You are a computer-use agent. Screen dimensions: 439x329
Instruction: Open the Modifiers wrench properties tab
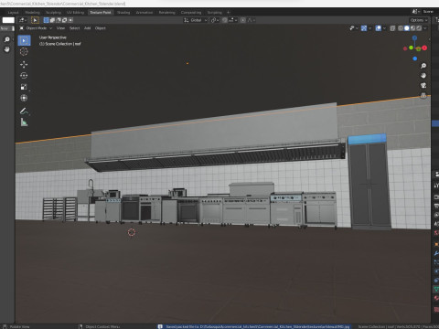[436, 253]
